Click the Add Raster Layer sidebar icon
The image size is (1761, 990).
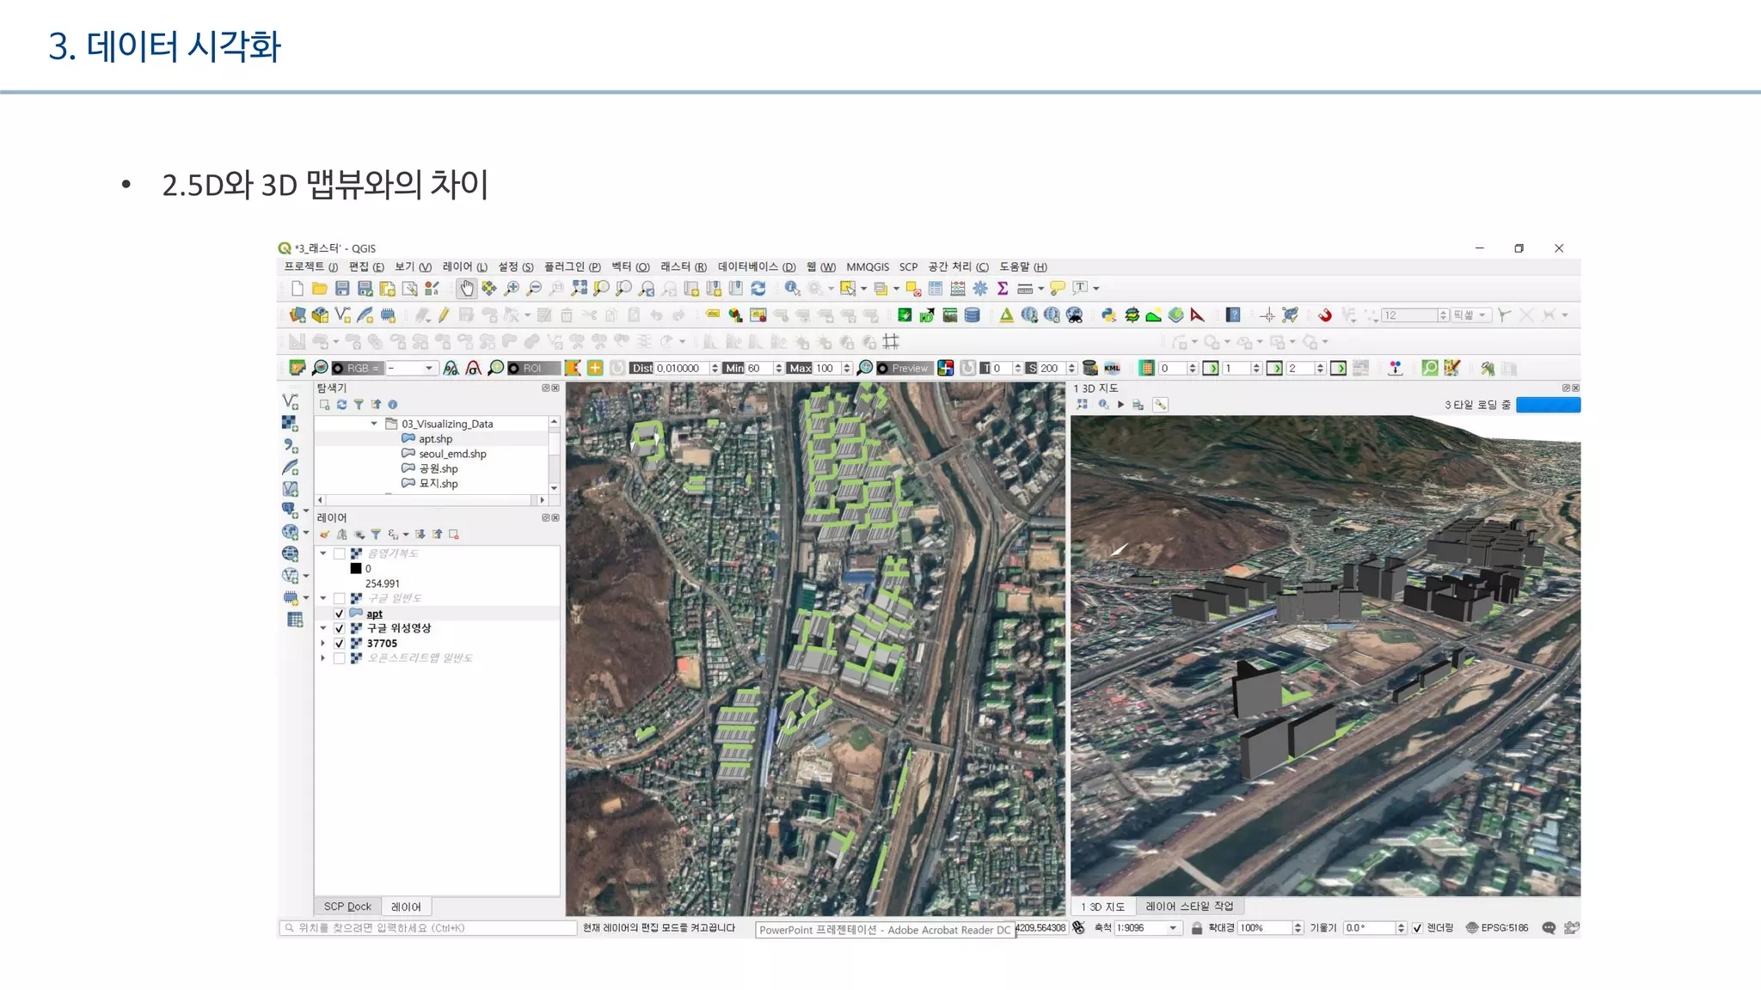click(x=290, y=423)
